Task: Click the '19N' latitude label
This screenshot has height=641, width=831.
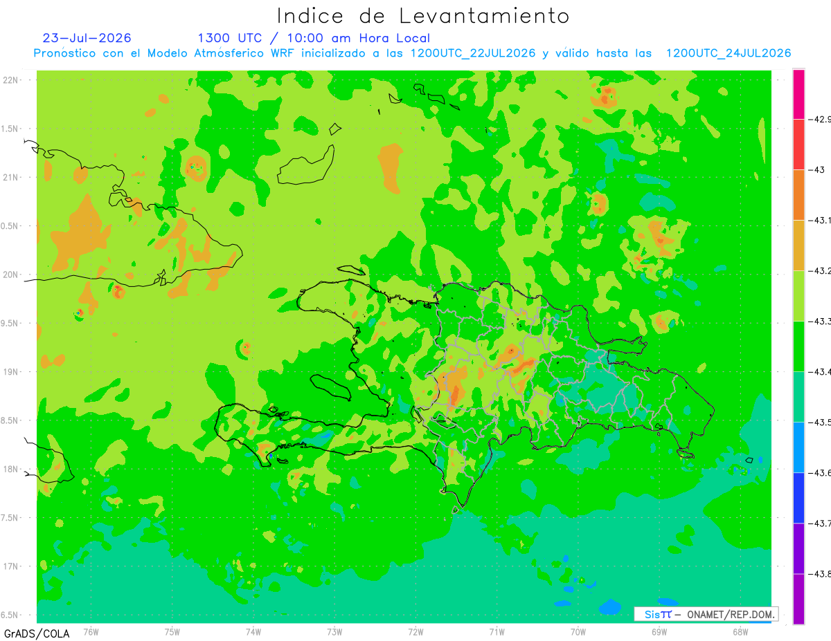Action: tap(11, 372)
